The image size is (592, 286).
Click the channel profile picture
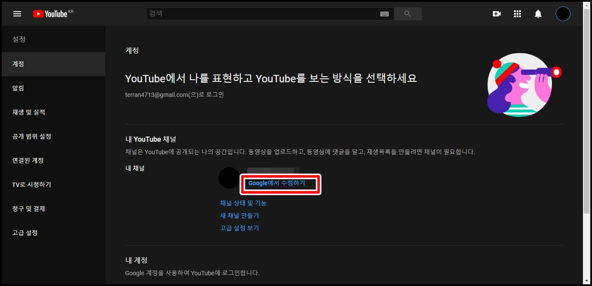(x=229, y=178)
